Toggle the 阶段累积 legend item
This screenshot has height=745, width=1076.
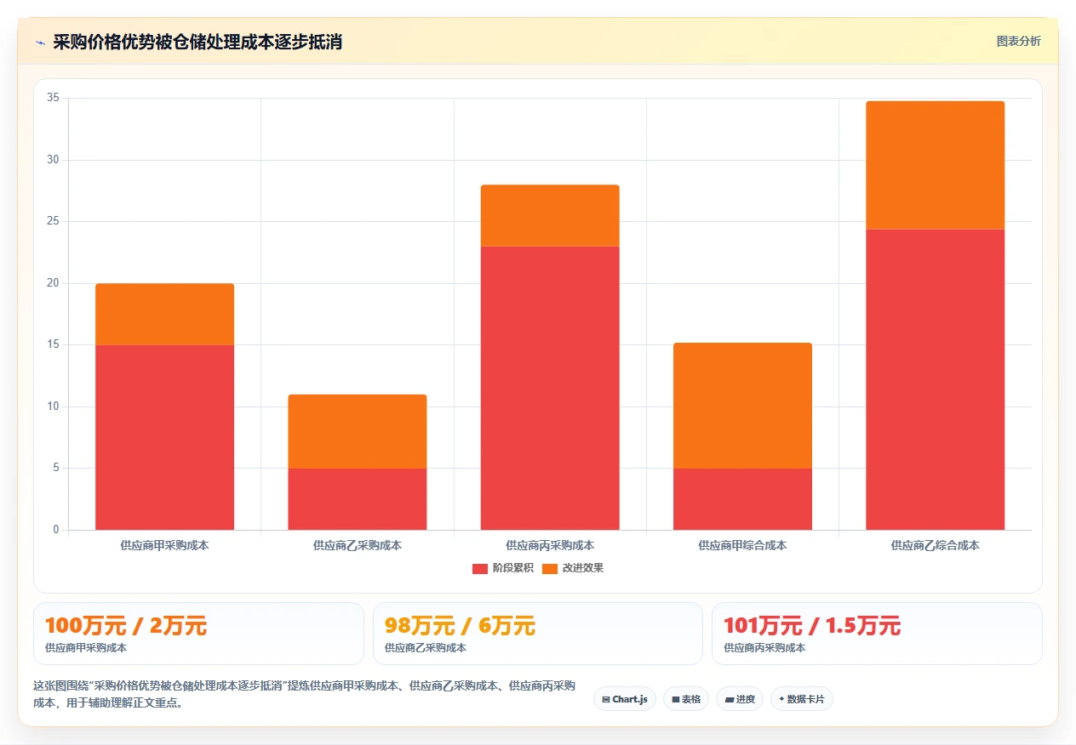coord(503,568)
